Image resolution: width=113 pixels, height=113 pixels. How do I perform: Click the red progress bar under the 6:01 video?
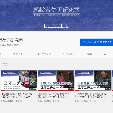pos(56,90)
